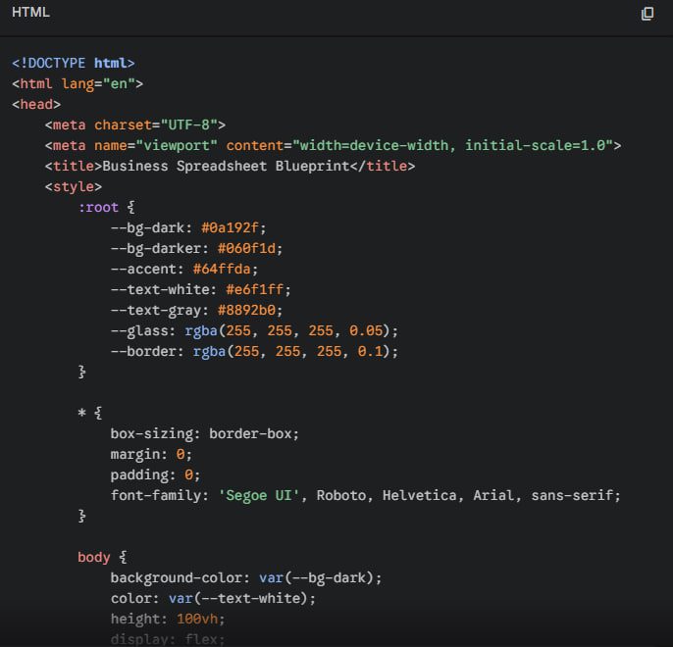Click the opening style tag
Image resolution: width=673 pixels, height=647 pixels.
click(x=73, y=186)
